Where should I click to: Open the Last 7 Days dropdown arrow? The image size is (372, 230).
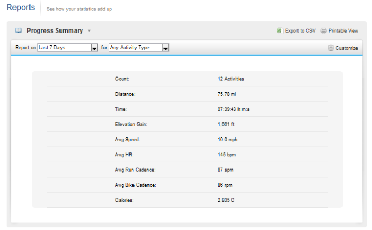94,48
